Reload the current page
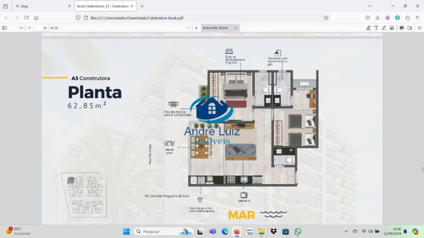The image size is (424, 238). click(x=26, y=18)
